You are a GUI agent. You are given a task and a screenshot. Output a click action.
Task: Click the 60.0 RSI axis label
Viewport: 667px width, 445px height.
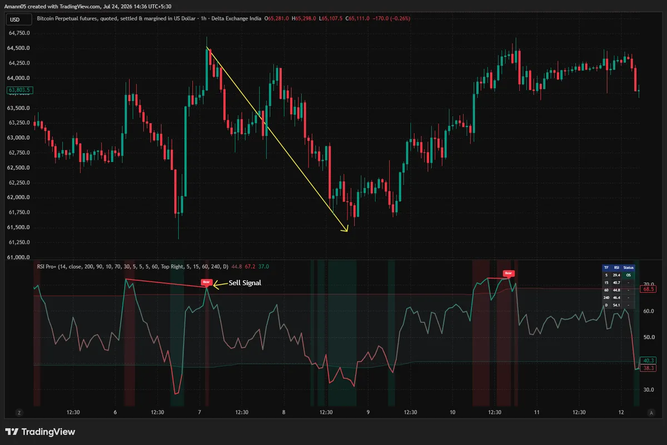648,311
